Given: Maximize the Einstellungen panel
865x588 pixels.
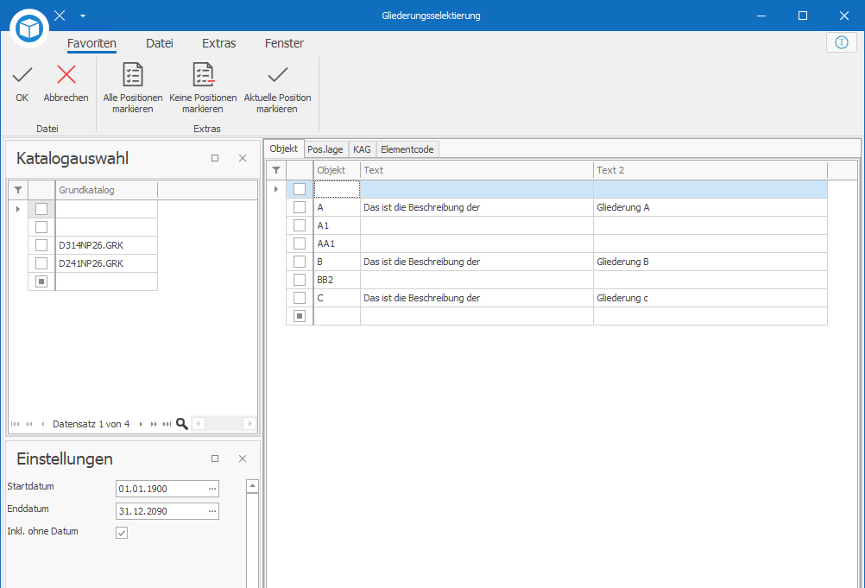Looking at the screenshot, I should (x=215, y=459).
